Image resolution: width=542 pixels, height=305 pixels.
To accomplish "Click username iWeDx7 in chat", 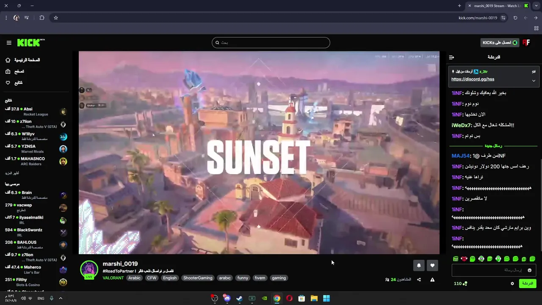I will (x=461, y=125).
